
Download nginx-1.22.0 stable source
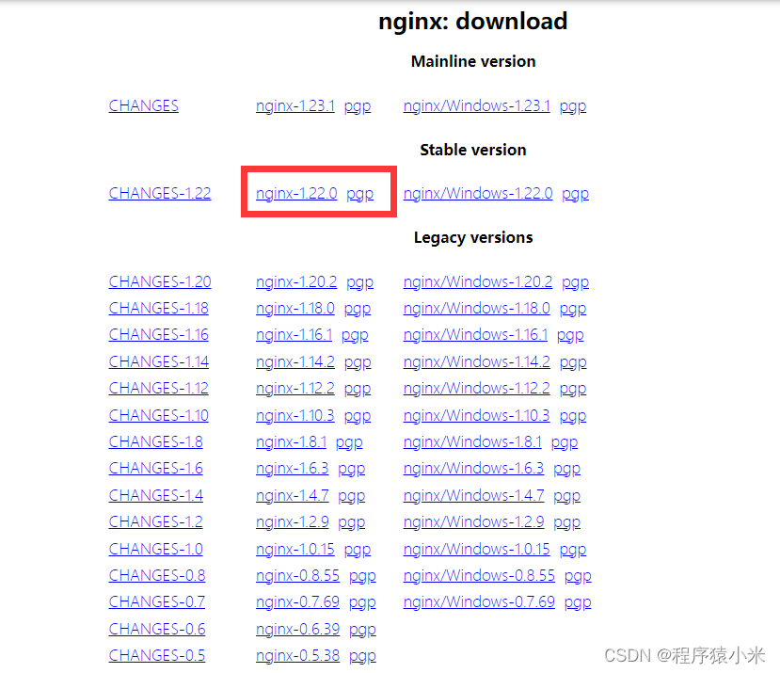pyautogui.click(x=296, y=193)
